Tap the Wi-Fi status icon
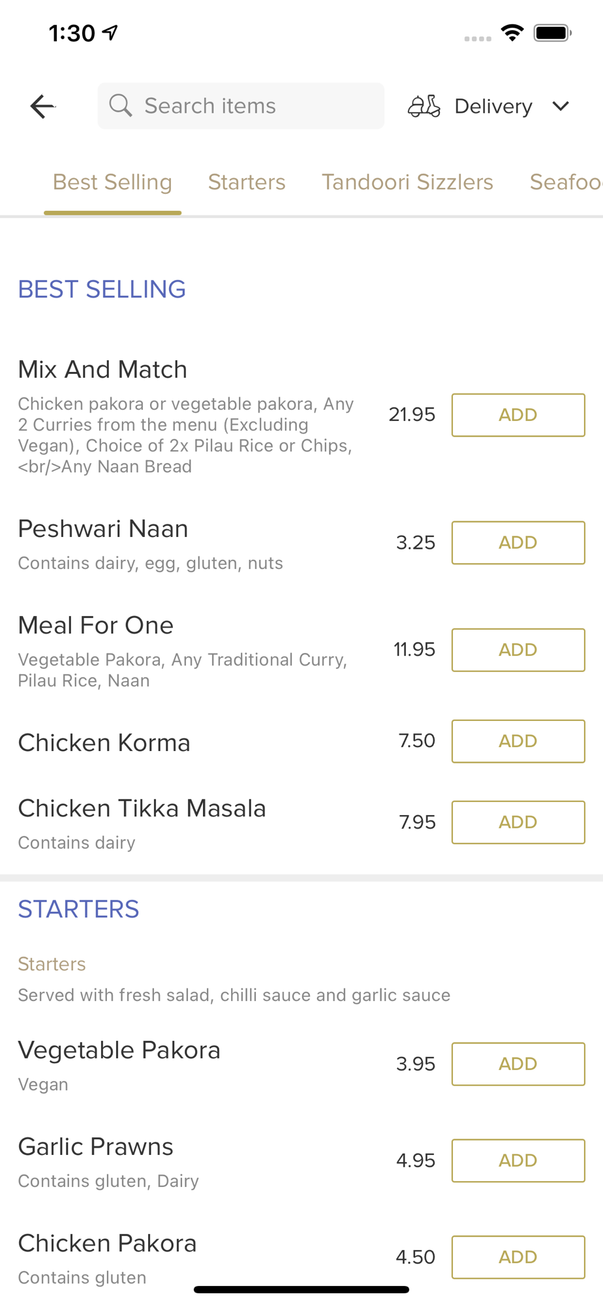603x1305 pixels. pyautogui.click(x=512, y=33)
